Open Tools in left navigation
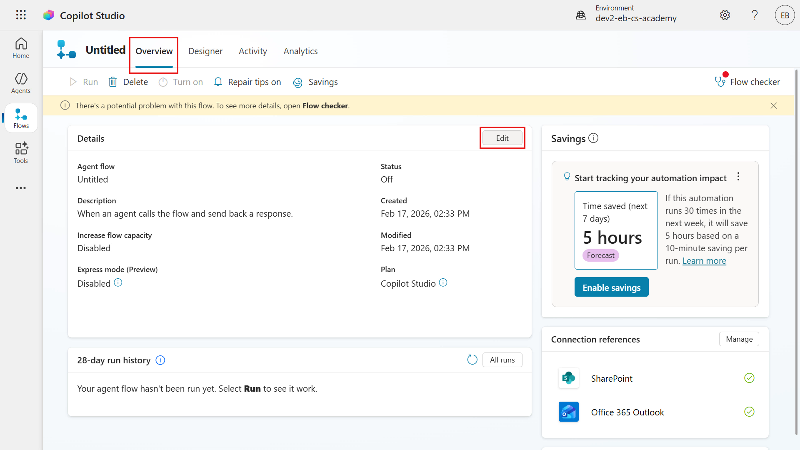This screenshot has height=450, width=800. click(21, 153)
